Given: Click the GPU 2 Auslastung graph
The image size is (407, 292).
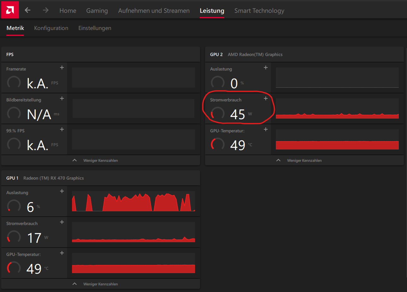Looking at the screenshot, I should (337, 78).
